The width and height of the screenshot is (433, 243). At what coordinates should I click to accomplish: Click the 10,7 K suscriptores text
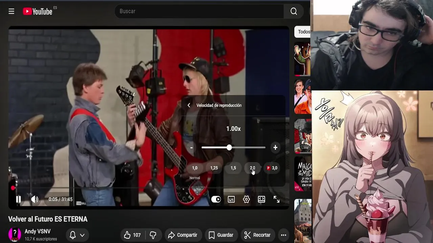click(x=41, y=239)
